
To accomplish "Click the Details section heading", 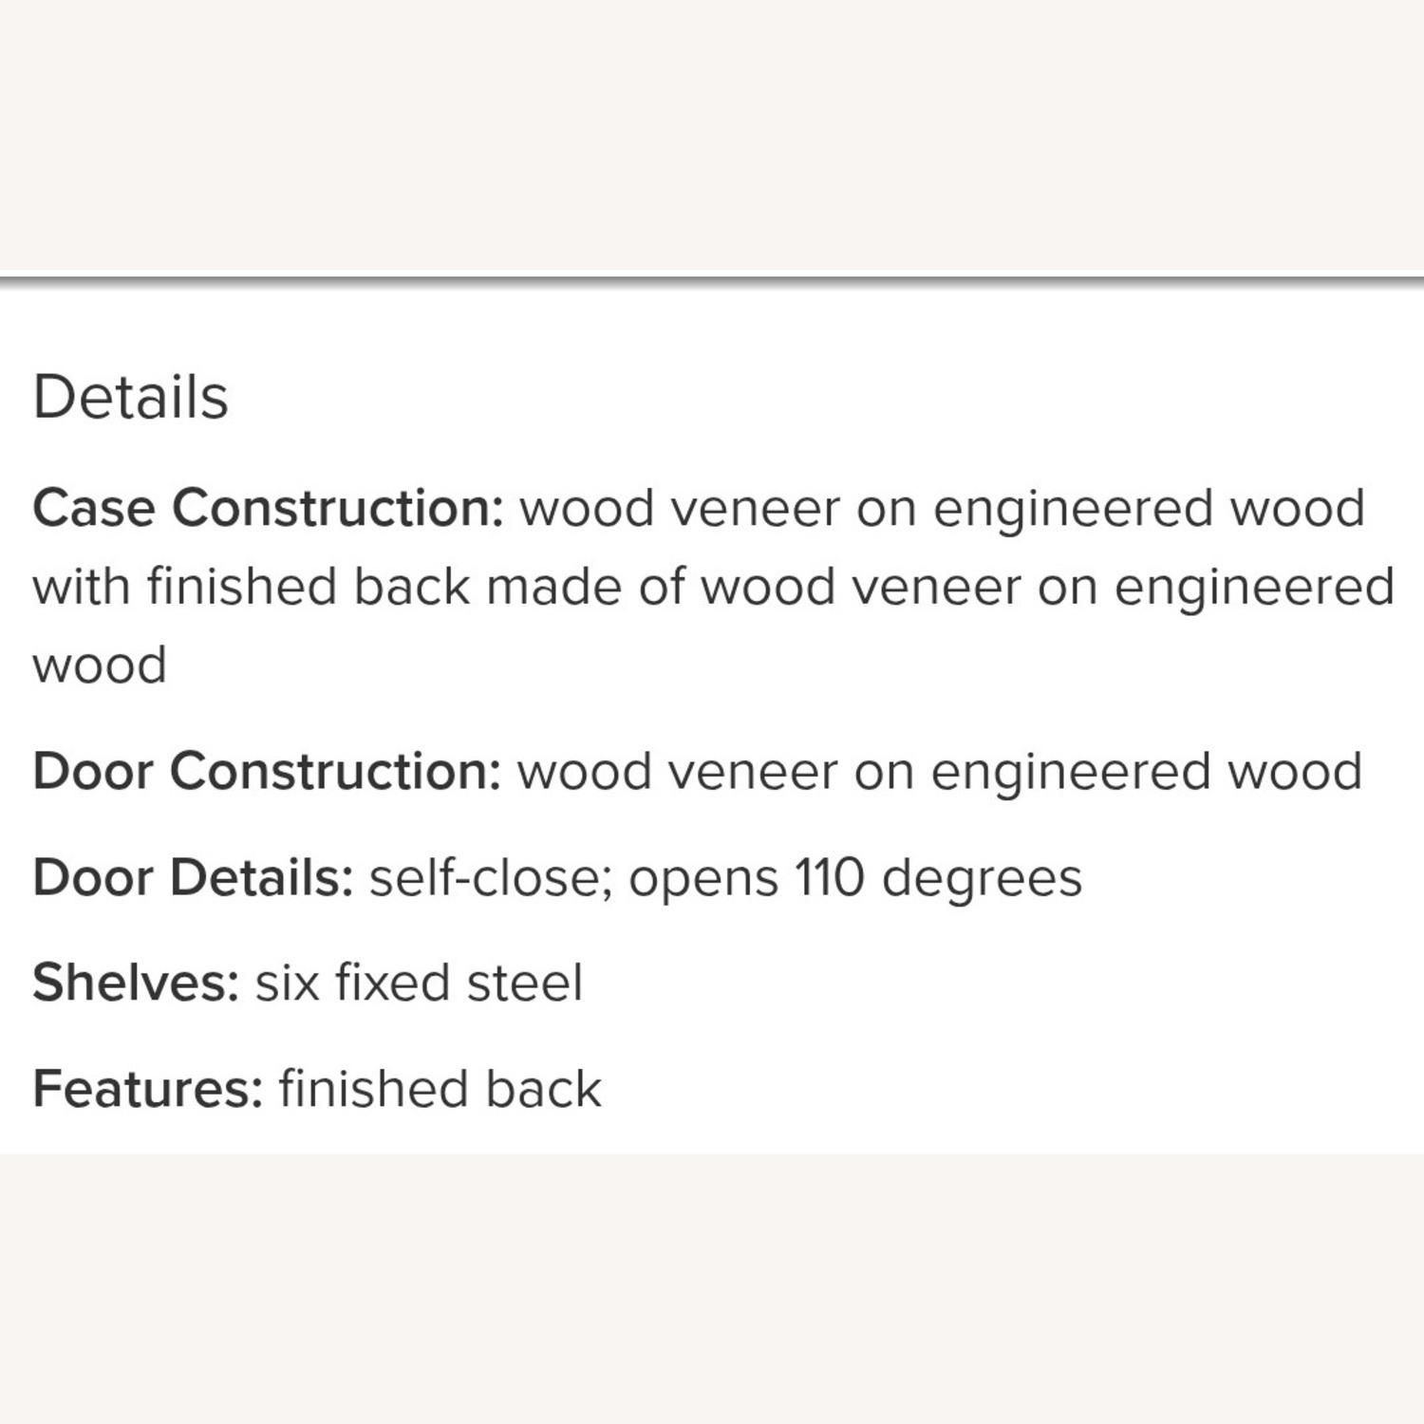I will pyautogui.click(x=130, y=397).
